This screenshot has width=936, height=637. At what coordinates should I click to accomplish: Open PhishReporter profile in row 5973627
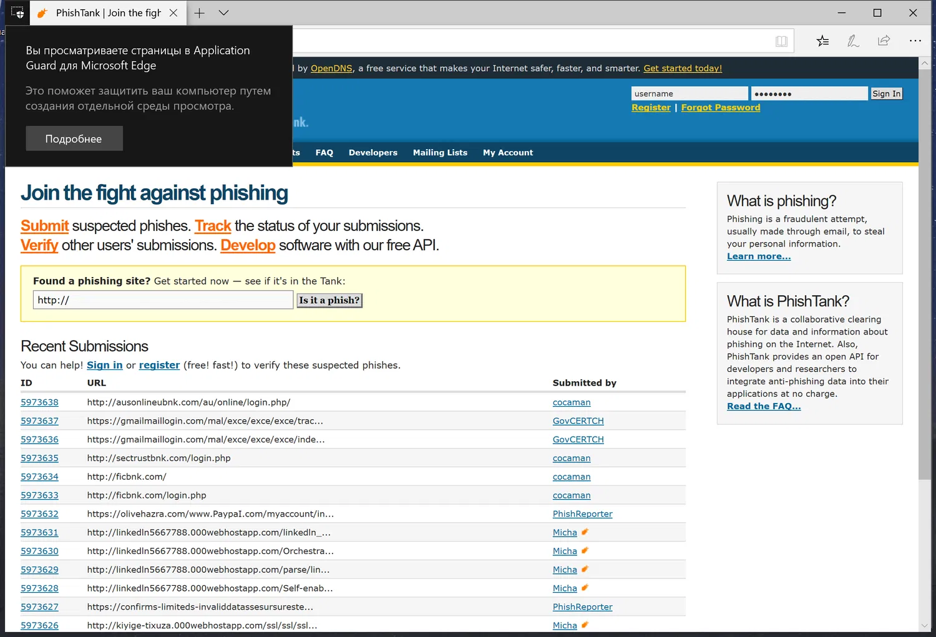(583, 607)
